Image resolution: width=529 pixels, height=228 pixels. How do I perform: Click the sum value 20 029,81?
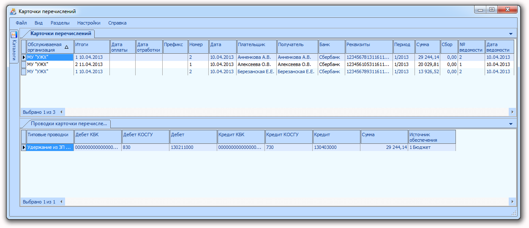tap(428, 64)
